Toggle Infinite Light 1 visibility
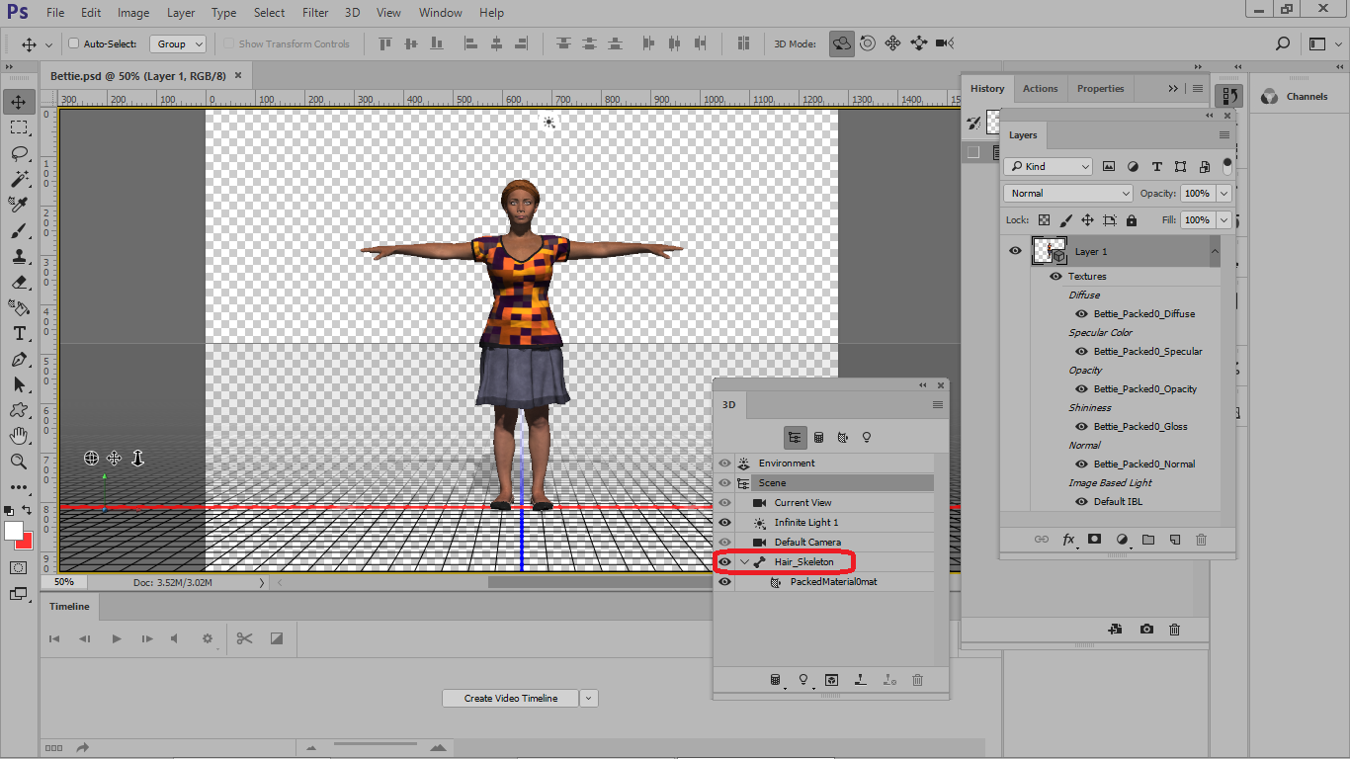The image size is (1350, 759). point(724,522)
